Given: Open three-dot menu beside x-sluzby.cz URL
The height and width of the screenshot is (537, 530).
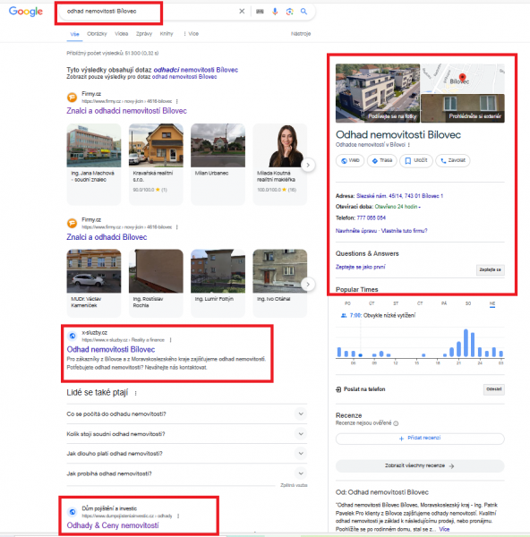Looking at the screenshot, I should pos(171,340).
